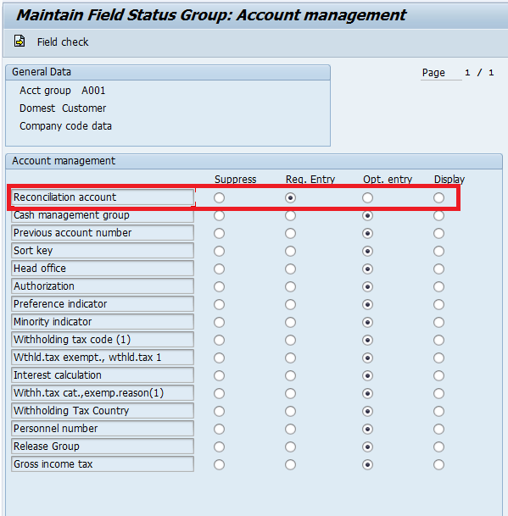The height and width of the screenshot is (516, 508).
Task: Select Opt. entry for Head office
Action: (368, 269)
